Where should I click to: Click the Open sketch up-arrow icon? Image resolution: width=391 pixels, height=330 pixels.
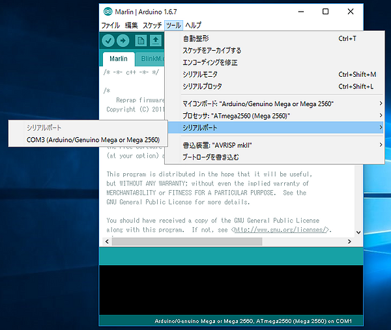click(x=156, y=40)
